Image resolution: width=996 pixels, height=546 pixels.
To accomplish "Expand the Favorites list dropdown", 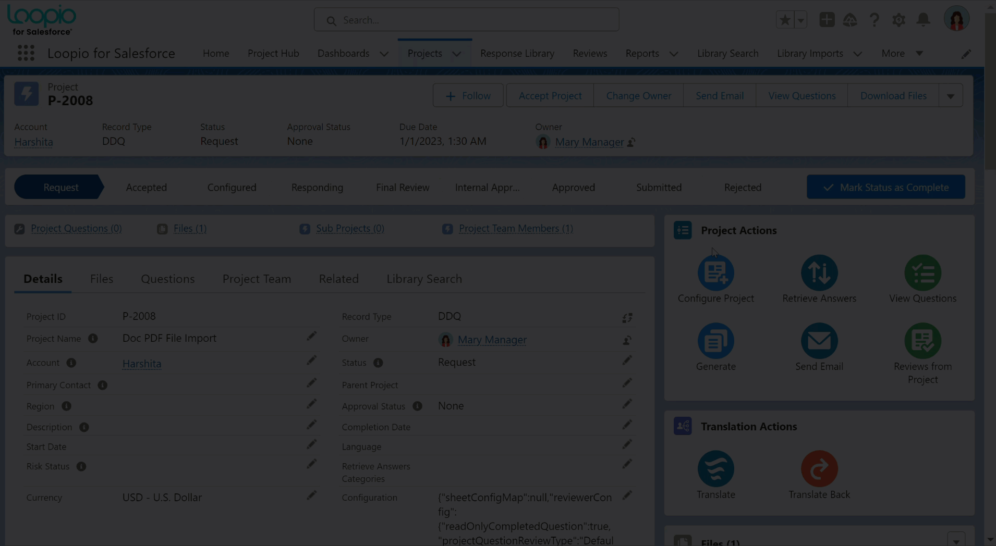I will (800, 20).
